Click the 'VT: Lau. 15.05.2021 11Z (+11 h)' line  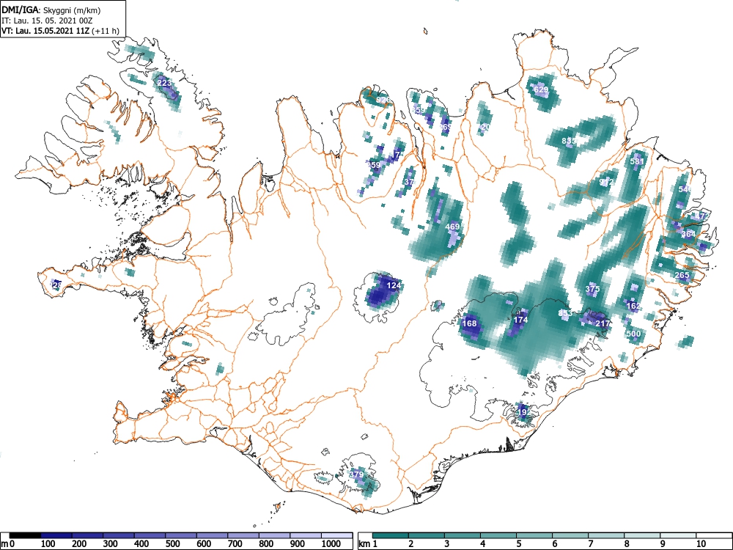click(60, 32)
